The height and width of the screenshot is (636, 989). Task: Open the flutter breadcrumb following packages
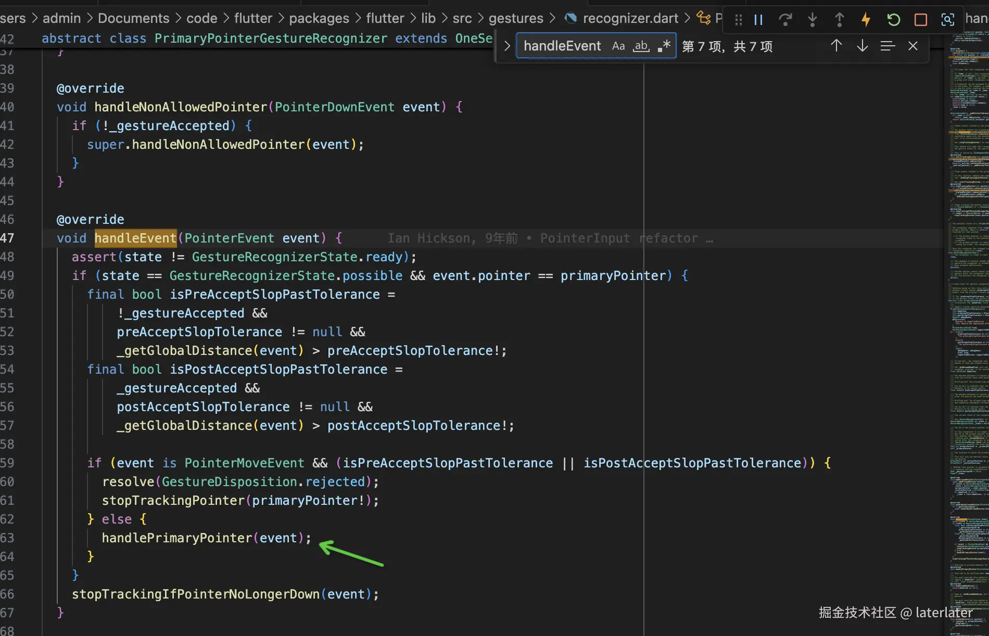(x=385, y=18)
